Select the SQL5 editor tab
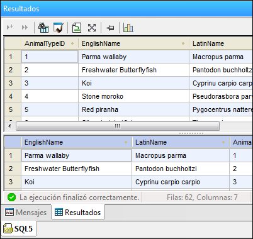The height and width of the screenshot is (239, 253). click(x=19, y=229)
